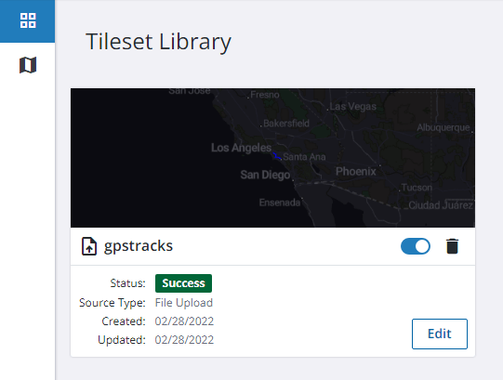Screen dimensions: 503x380
Task: Click the Albuquerque label on map
Action: click(x=443, y=128)
